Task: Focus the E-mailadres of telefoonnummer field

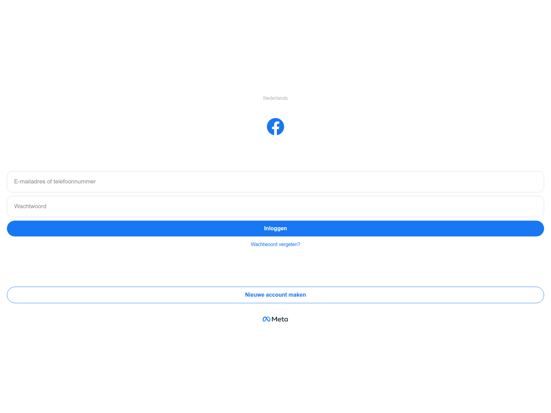Action: 275,182
